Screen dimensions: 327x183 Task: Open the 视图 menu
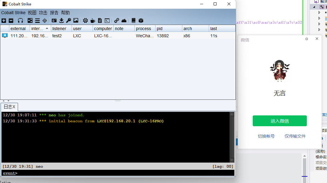point(32,13)
